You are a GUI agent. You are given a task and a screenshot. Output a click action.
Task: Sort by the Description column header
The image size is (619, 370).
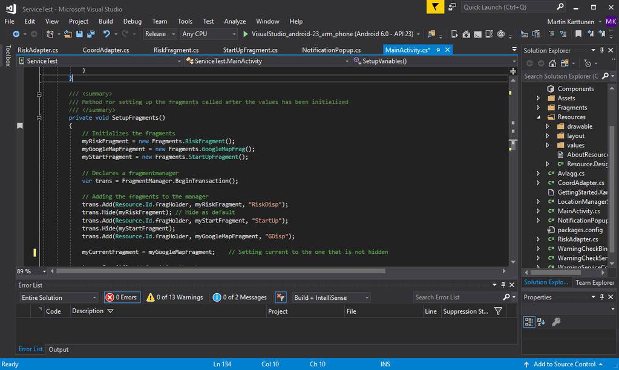(x=88, y=311)
